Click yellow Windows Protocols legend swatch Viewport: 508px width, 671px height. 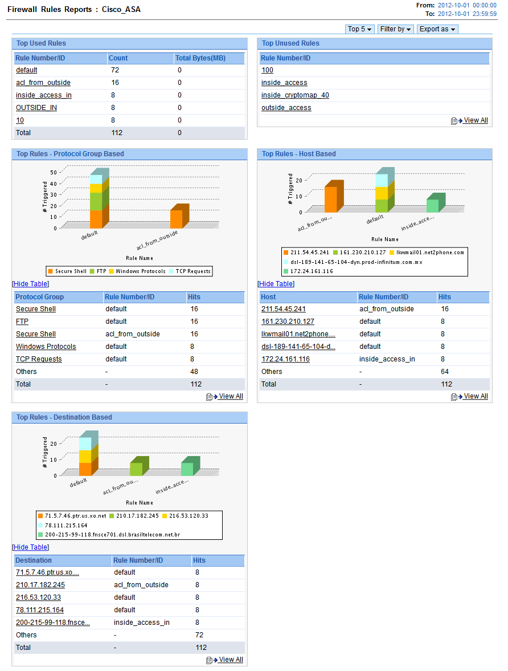pos(111,271)
